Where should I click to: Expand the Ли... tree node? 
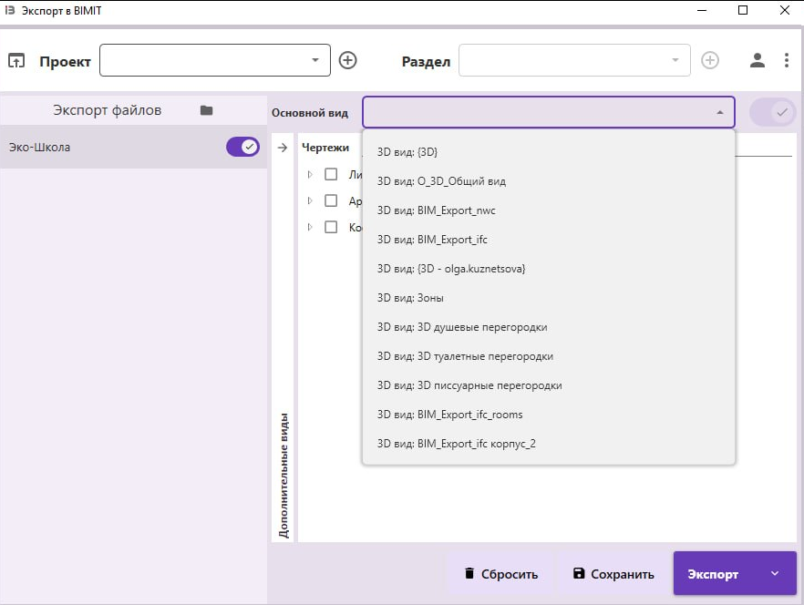(x=310, y=174)
